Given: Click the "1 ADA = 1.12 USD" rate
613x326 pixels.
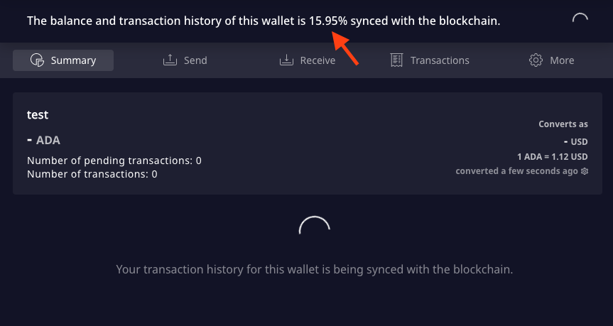Looking at the screenshot, I should (553, 157).
